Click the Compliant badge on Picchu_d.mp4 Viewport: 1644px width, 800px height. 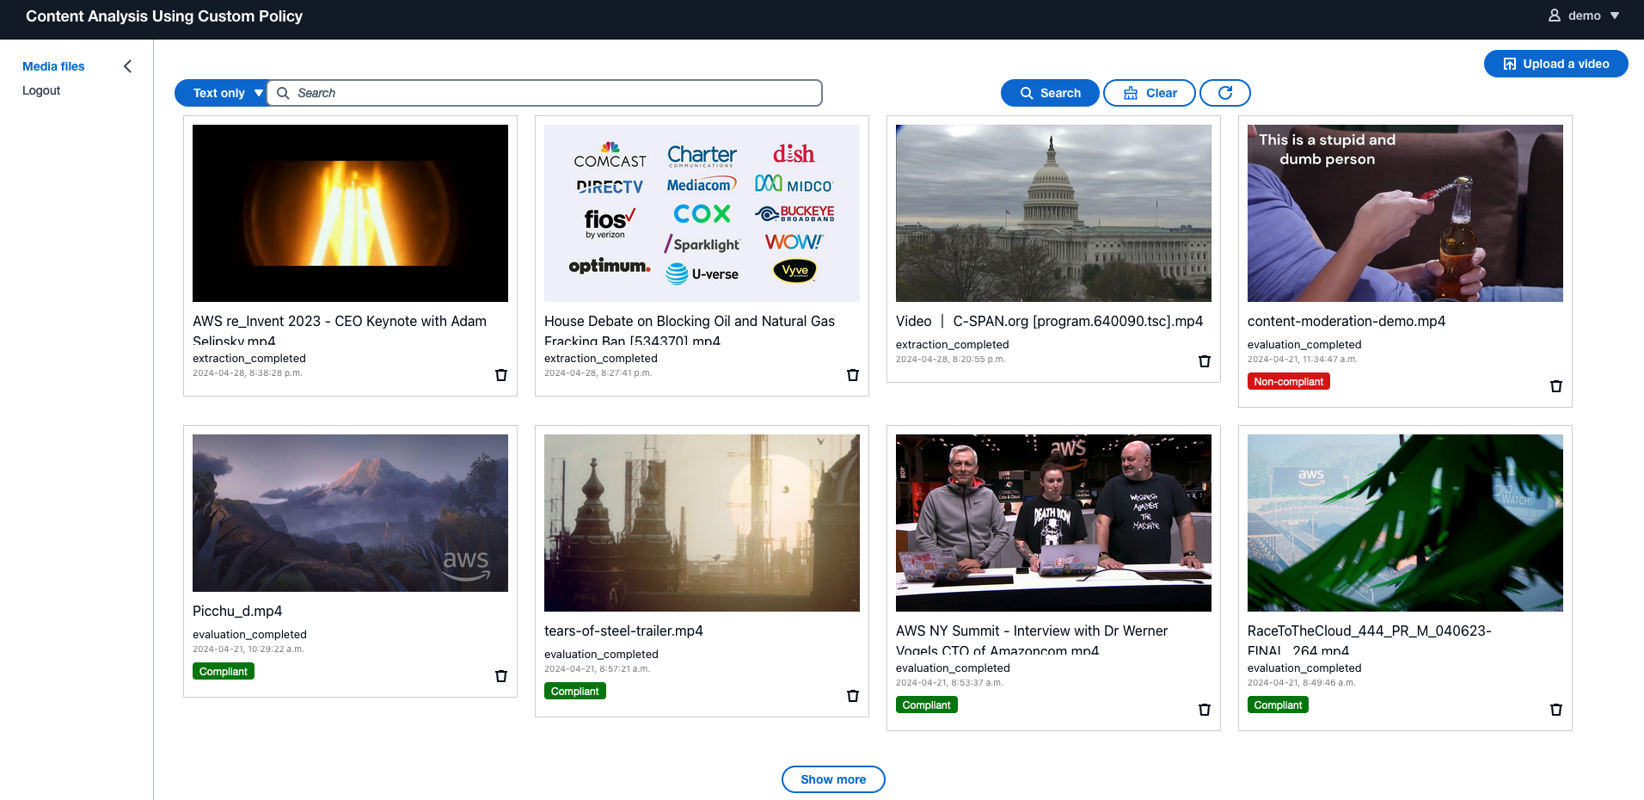click(224, 671)
